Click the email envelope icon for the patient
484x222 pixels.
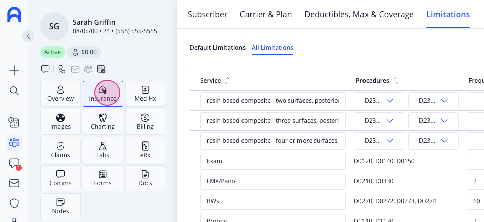75,69
